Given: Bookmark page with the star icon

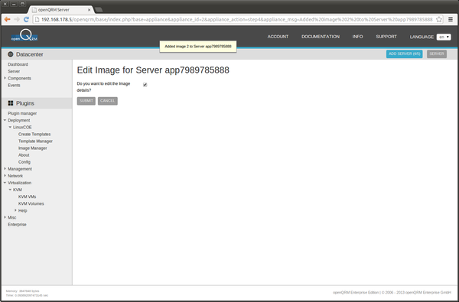Looking at the screenshot, I should pyautogui.click(x=439, y=20).
